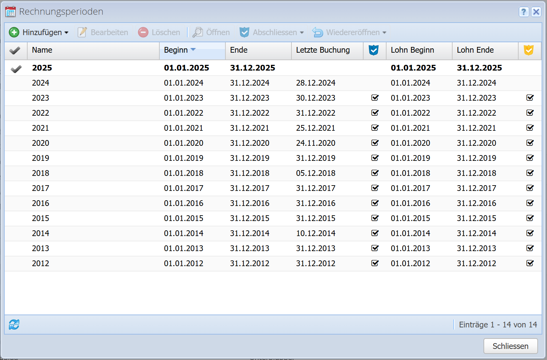Screen dimensions: 547x360
Task: Click the refresh icon in bottom bar
Action: 14,325
